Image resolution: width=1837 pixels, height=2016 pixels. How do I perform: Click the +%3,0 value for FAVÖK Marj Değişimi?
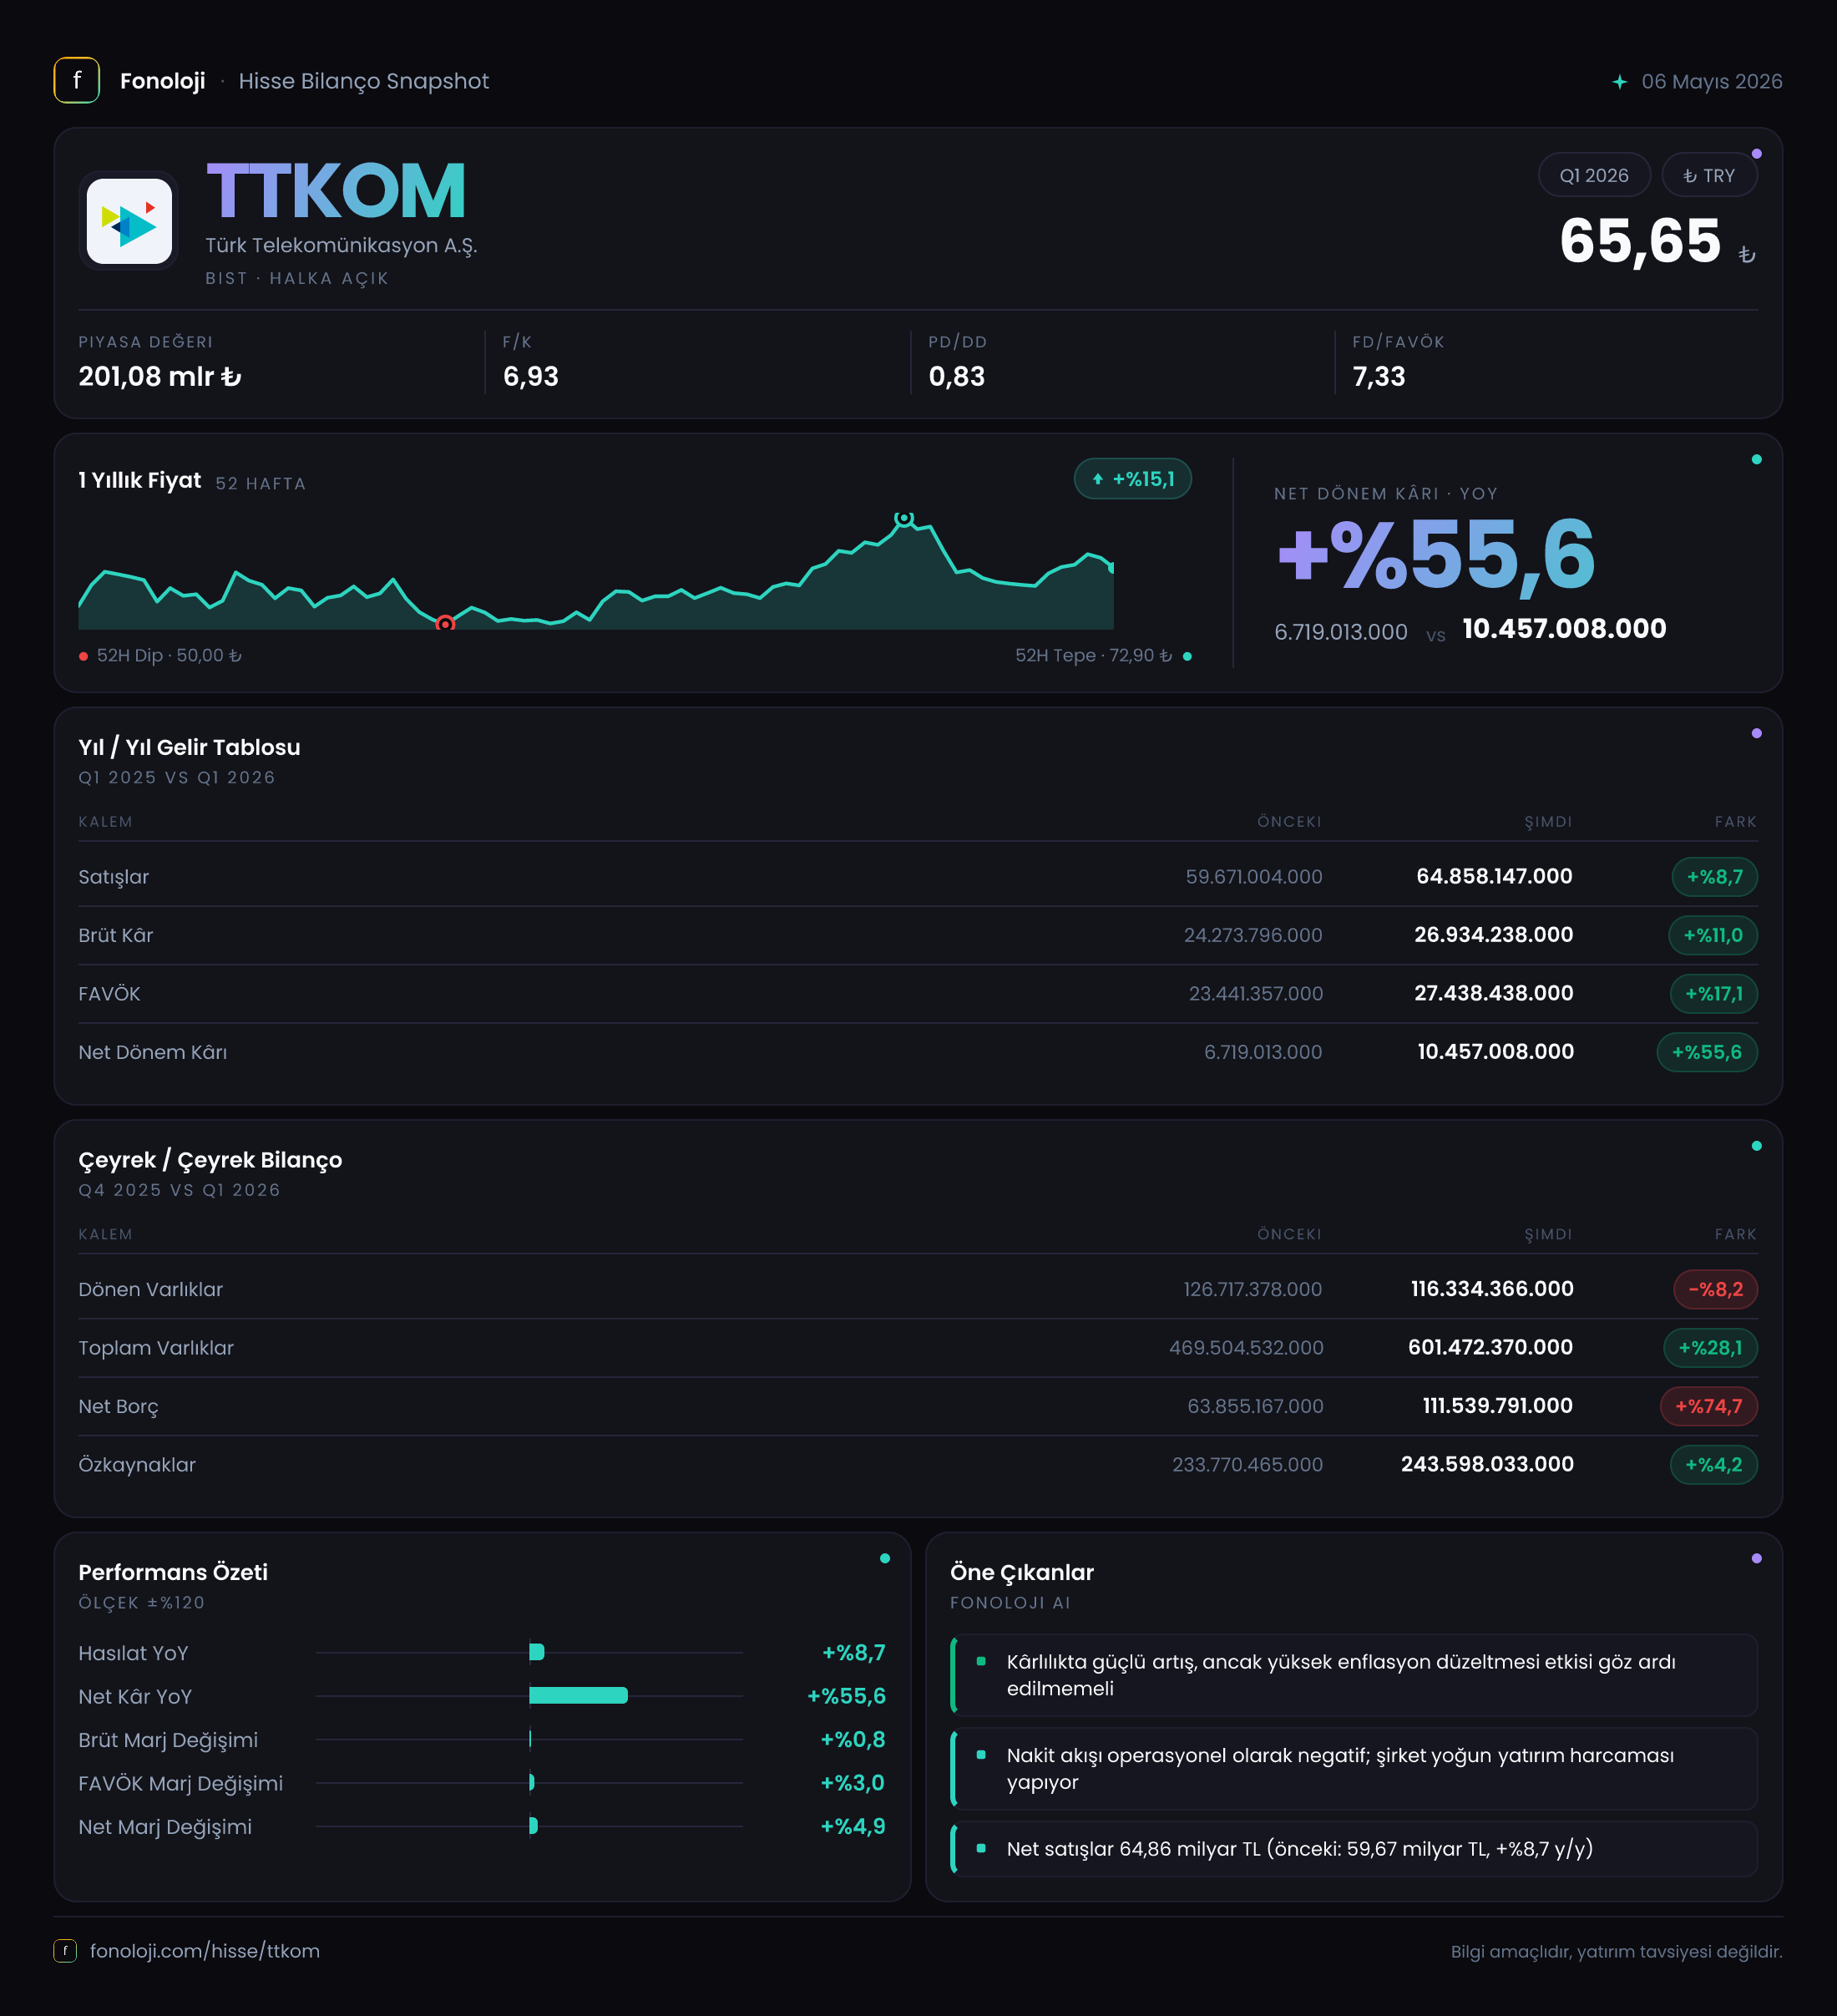point(853,1782)
